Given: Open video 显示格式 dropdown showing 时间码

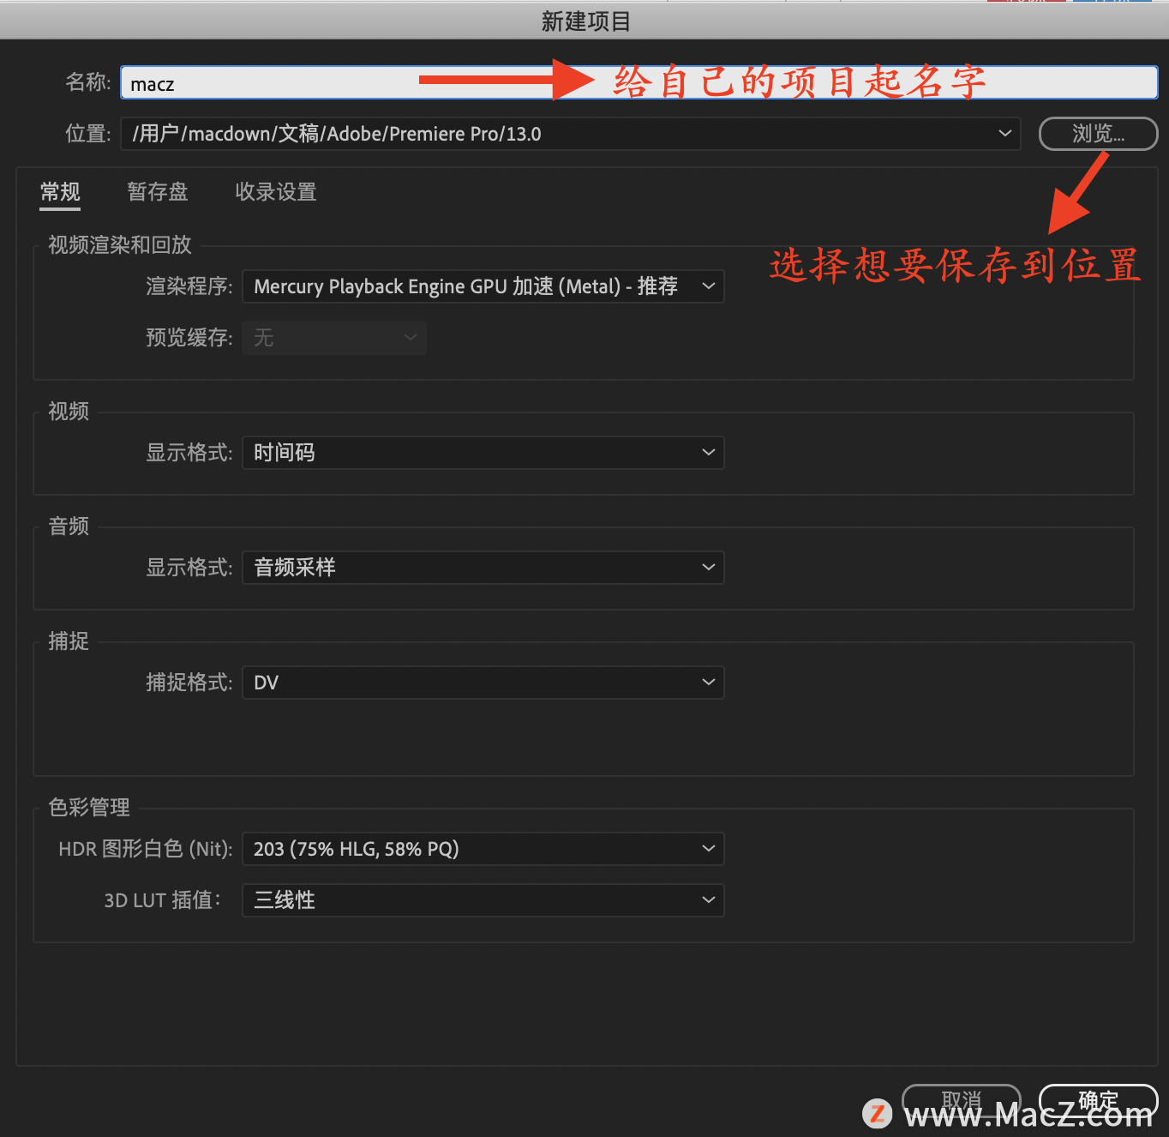Looking at the screenshot, I should point(483,453).
